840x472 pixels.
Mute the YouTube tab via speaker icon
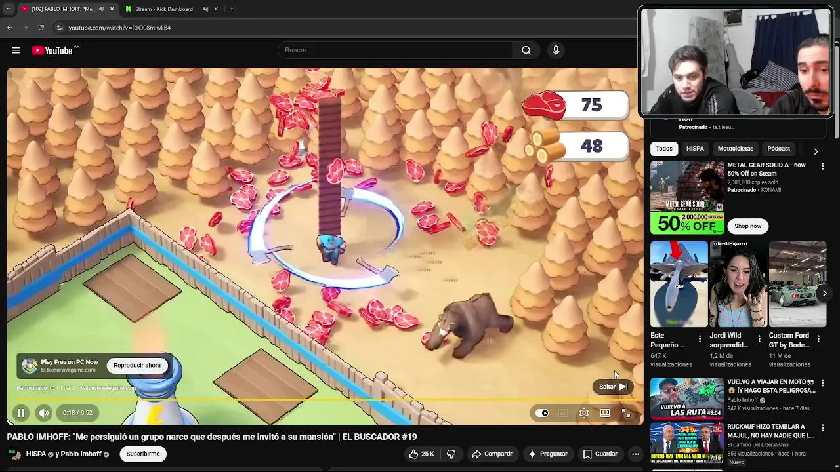(101, 9)
